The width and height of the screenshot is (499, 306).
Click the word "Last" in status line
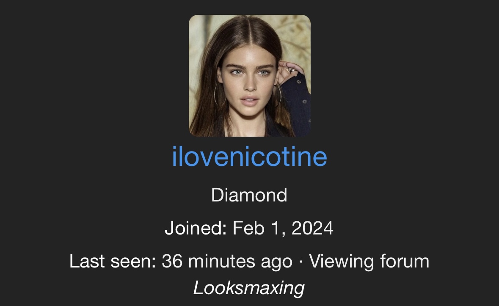coord(87,262)
